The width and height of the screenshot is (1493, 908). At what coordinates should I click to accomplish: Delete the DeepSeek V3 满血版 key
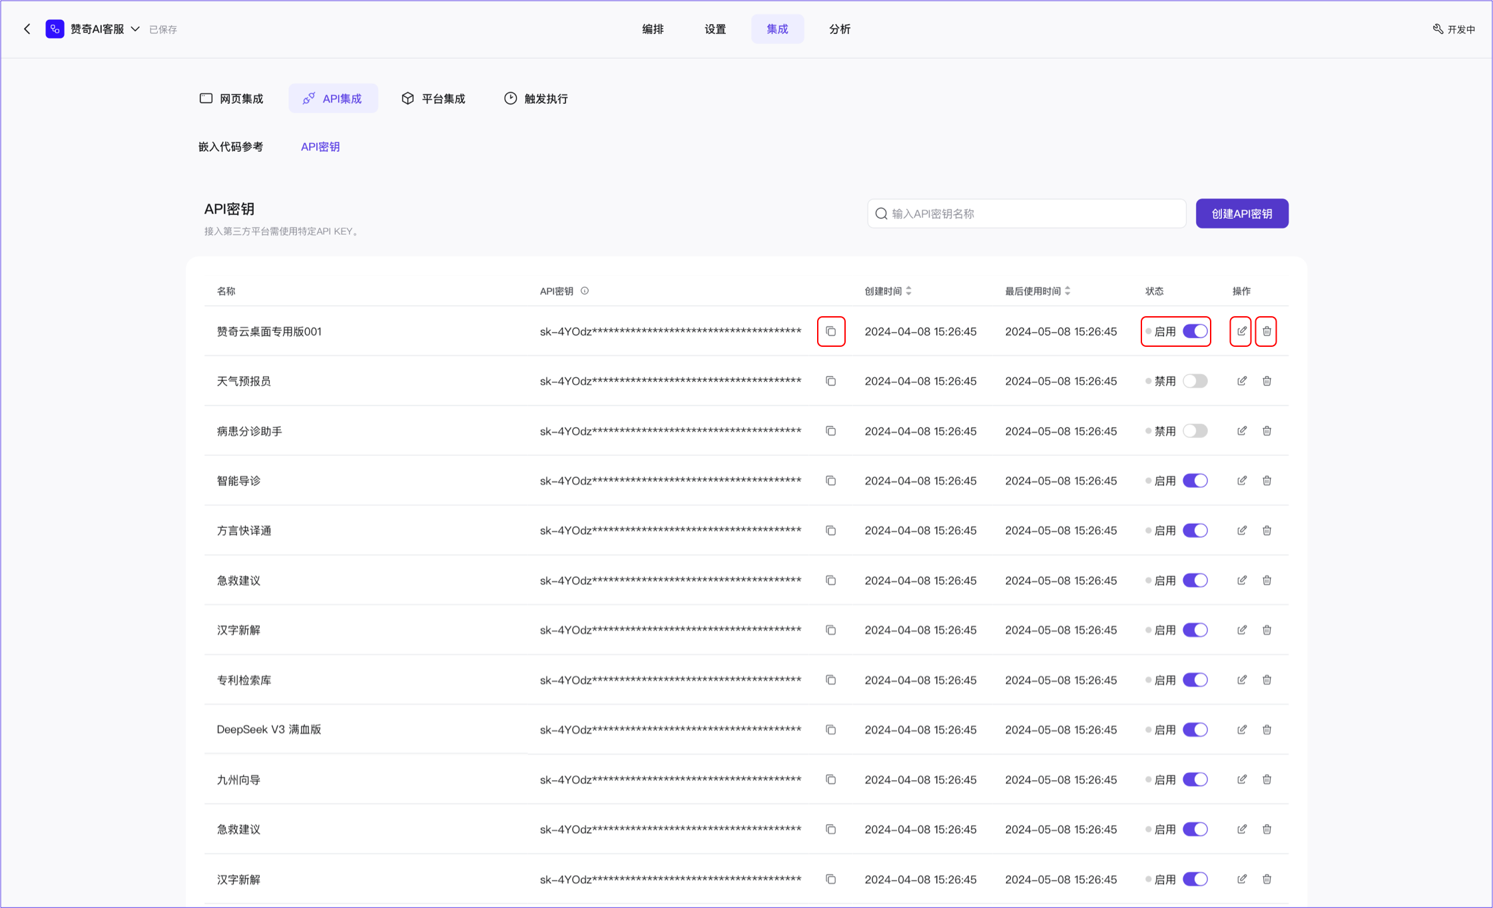pos(1267,730)
